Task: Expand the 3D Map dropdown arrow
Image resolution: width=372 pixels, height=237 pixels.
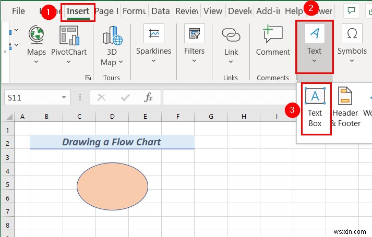Action: point(121,62)
